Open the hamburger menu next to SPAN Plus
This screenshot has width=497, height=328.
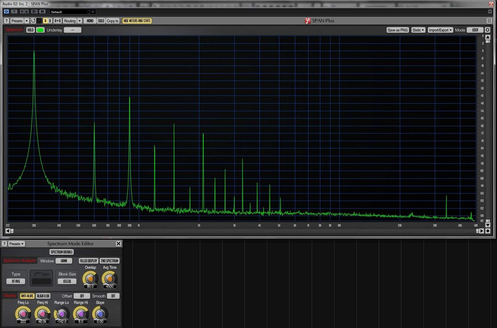[x=489, y=21]
